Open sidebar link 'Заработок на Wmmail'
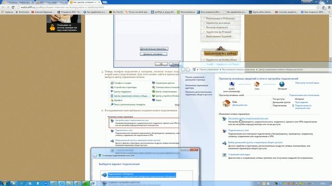The width and height of the screenshot is (332, 186). (218, 32)
